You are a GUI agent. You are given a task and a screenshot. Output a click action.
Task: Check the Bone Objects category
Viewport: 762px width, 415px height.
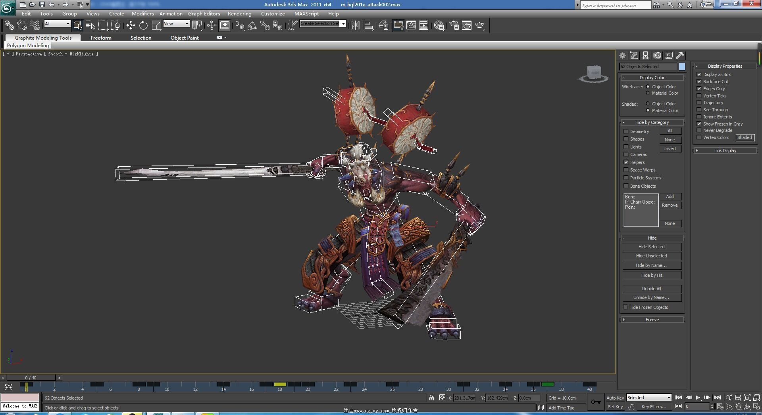(x=626, y=186)
